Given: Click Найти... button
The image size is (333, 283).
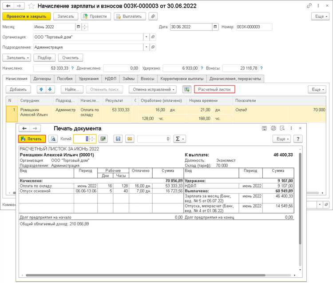Looking at the screenshot, I should click(72, 89).
